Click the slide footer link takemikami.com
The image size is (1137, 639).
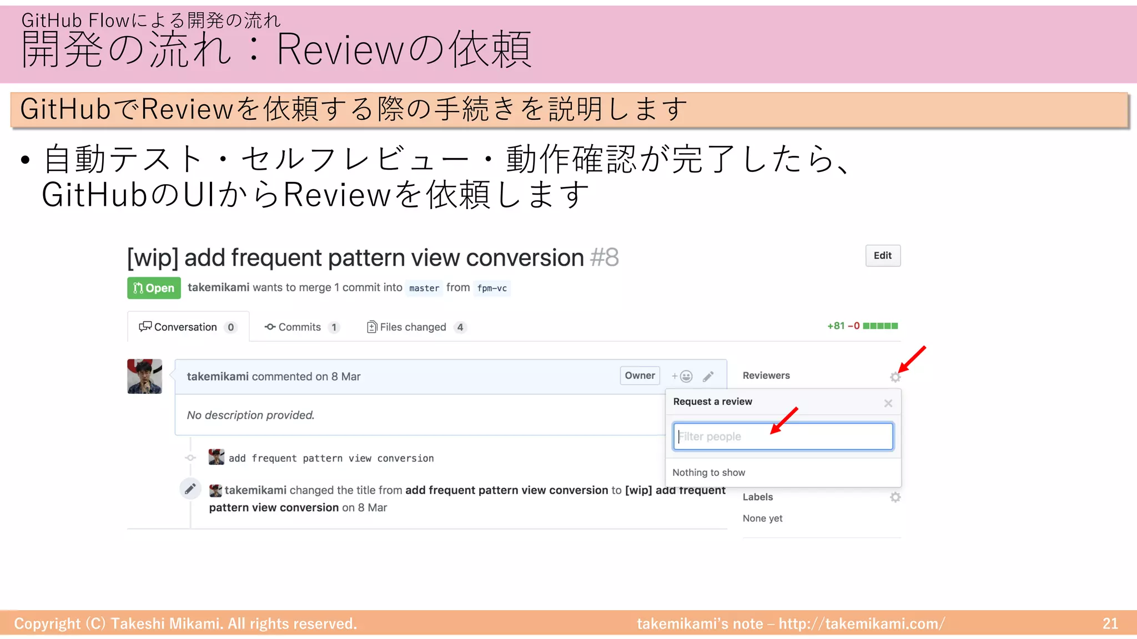(x=862, y=623)
